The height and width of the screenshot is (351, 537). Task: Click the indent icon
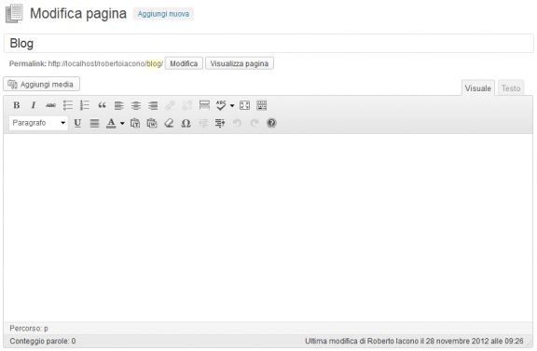pos(220,123)
